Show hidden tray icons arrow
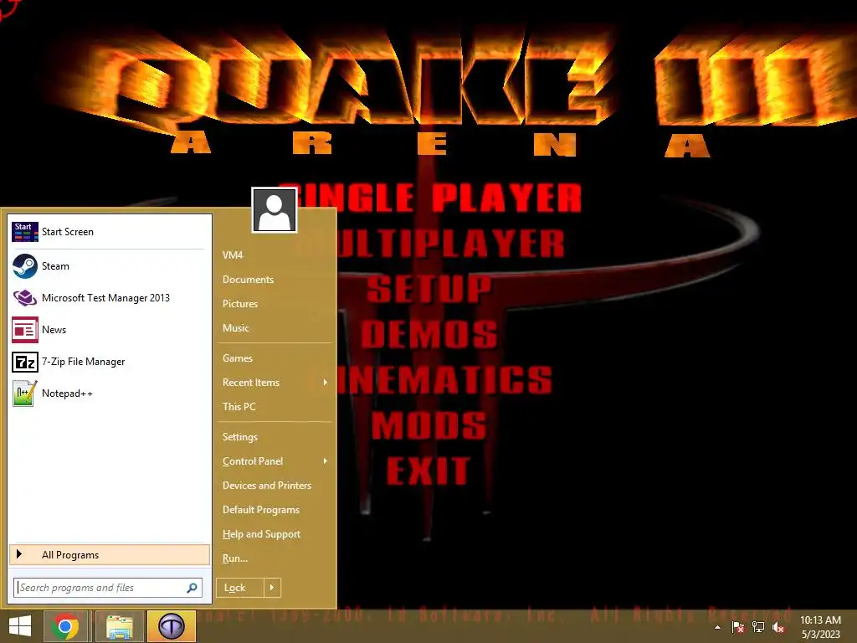 [x=717, y=627]
